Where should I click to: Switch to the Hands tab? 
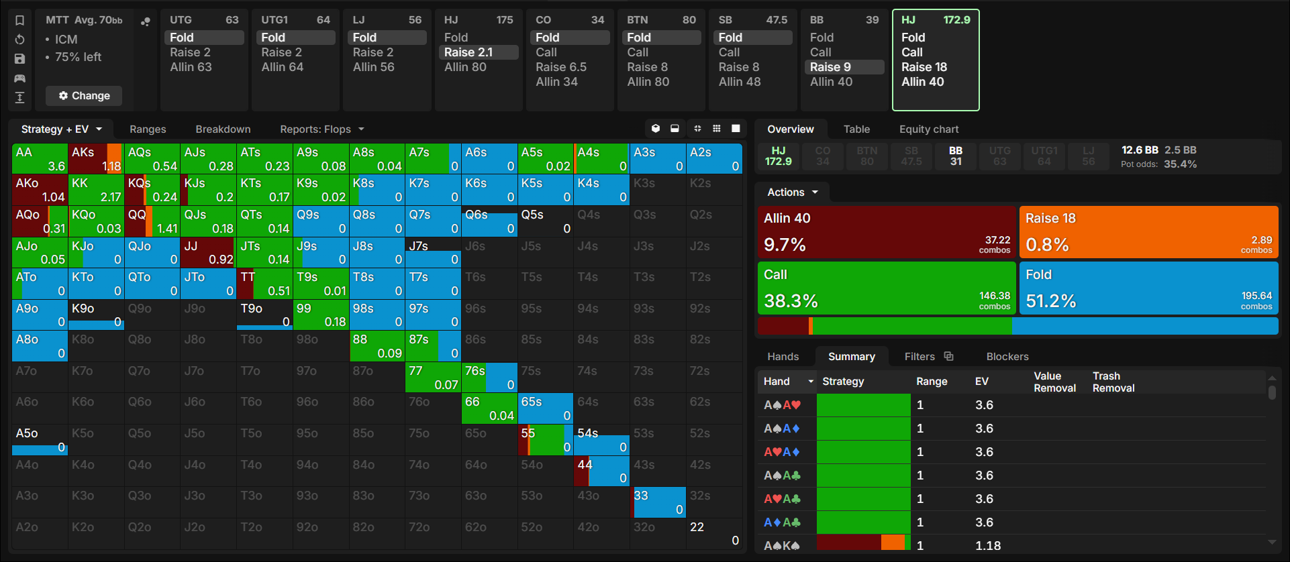(x=783, y=357)
